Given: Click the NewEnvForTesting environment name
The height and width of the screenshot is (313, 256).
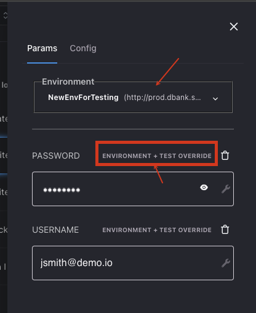Looking at the screenshot, I should point(83,98).
